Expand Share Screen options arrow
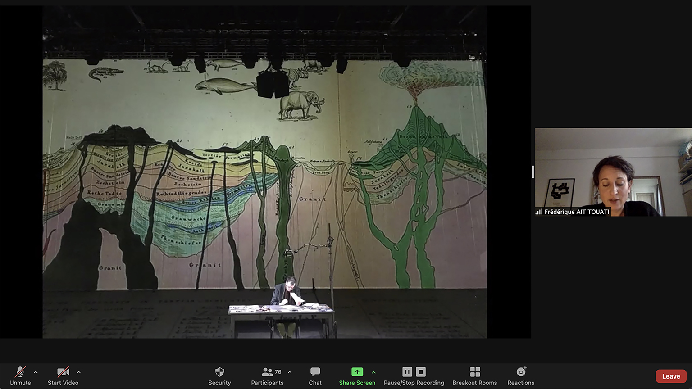This screenshot has height=389, width=692. [x=373, y=372]
